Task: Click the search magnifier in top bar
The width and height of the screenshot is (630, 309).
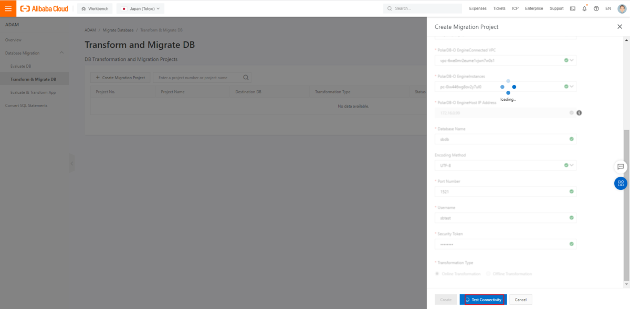Action: 390,8
